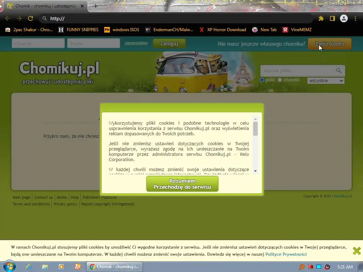Open the Windows Start menu

tap(9, 266)
